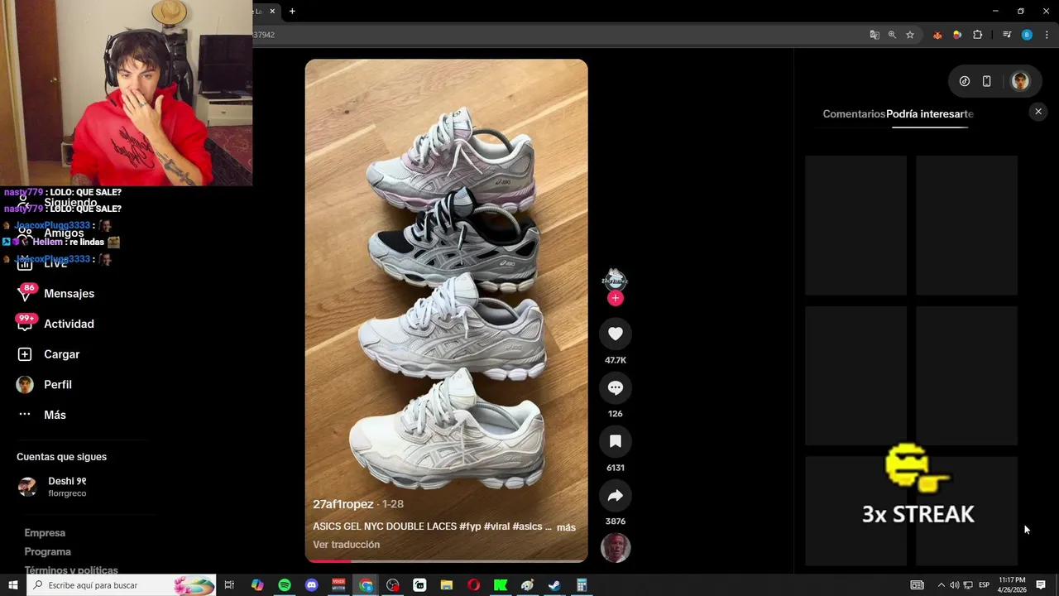Viewport: 1059px width, 596px height.
Task: Click the video progress bar at bottom
Action: pyautogui.click(x=446, y=560)
